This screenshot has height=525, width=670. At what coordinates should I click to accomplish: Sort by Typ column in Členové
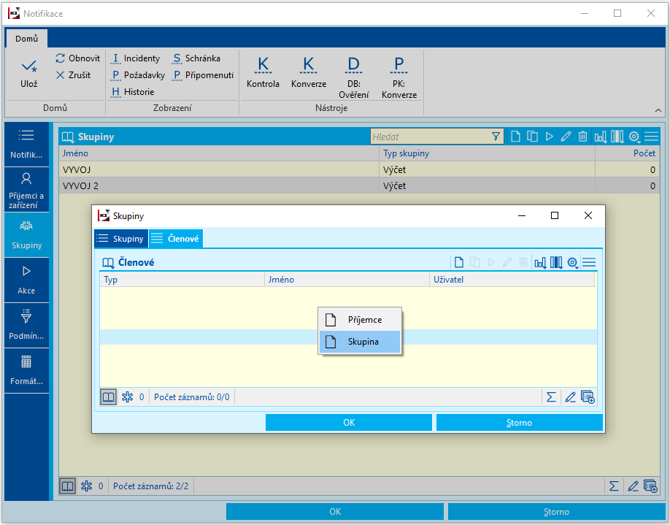[x=182, y=280]
